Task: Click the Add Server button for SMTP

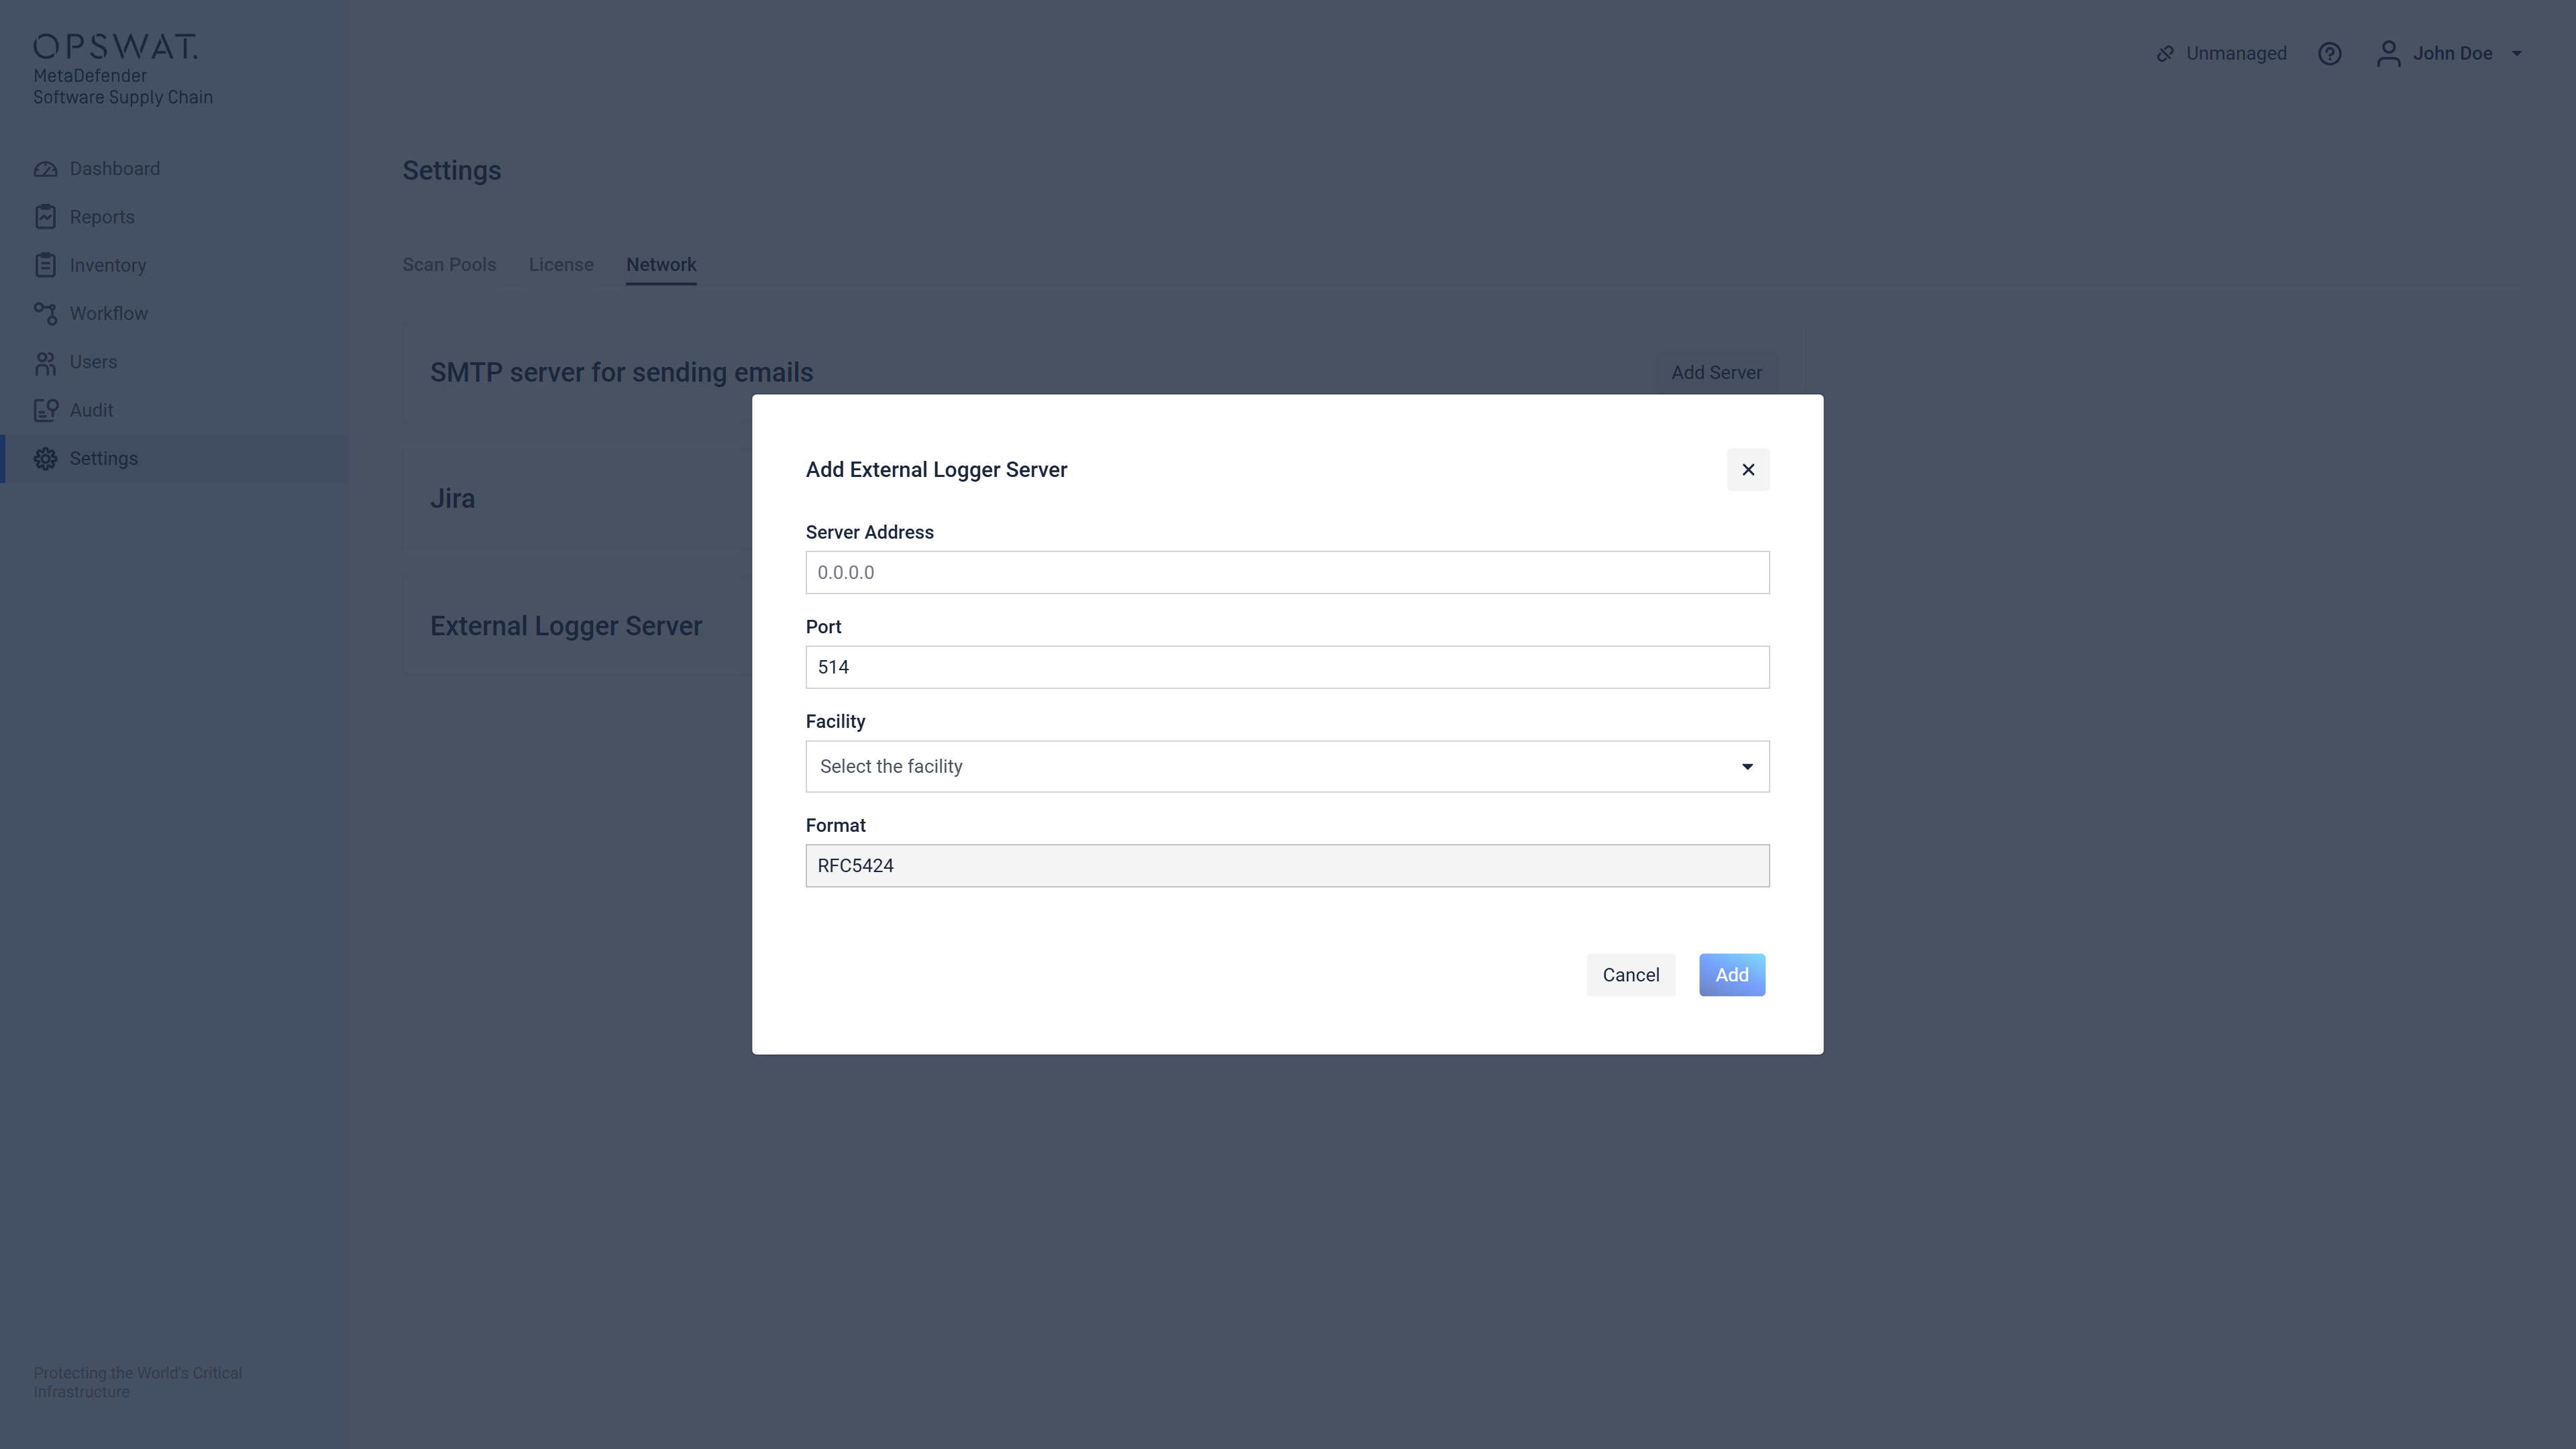Action: pyautogui.click(x=1716, y=373)
